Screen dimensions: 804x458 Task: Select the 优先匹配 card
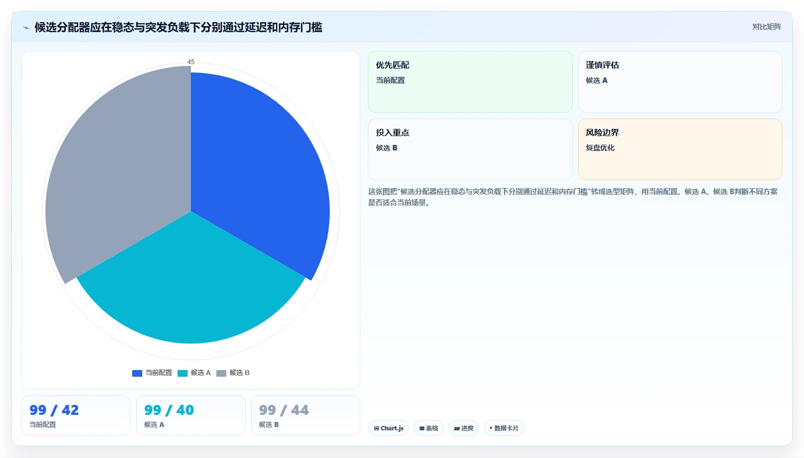(x=470, y=82)
